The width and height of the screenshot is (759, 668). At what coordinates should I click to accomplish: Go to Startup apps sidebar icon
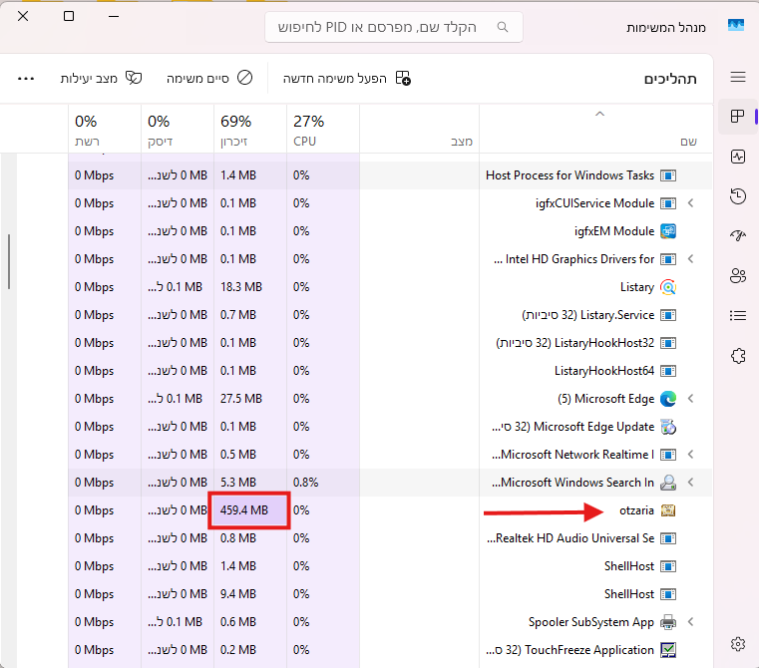click(738, 236)
